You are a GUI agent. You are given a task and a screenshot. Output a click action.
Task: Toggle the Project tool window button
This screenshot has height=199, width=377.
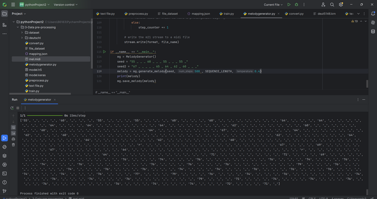4,14
